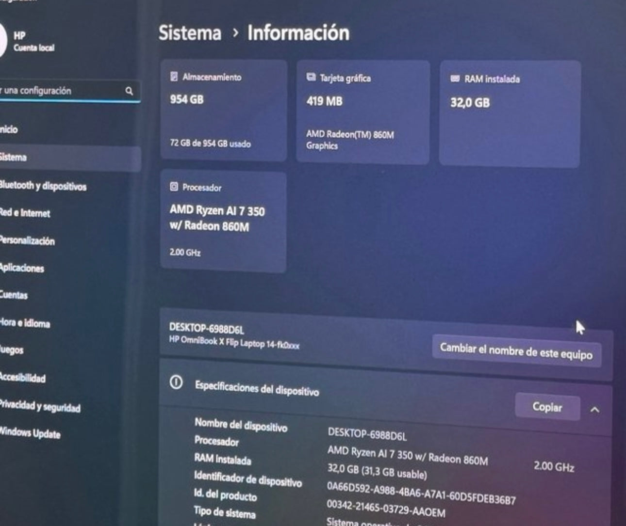Image resolution: width=626 pixels, height=526 pixels.
Task: Open the RAM instalada 32,0 GB card
Action: [x=510, y=114]
